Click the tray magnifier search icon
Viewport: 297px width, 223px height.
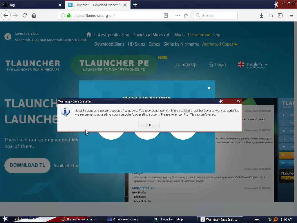coord(276,220)
